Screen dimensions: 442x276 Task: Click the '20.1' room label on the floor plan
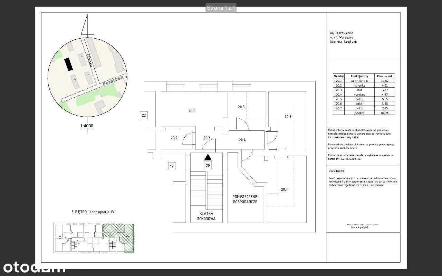click(x=192, y=111)
